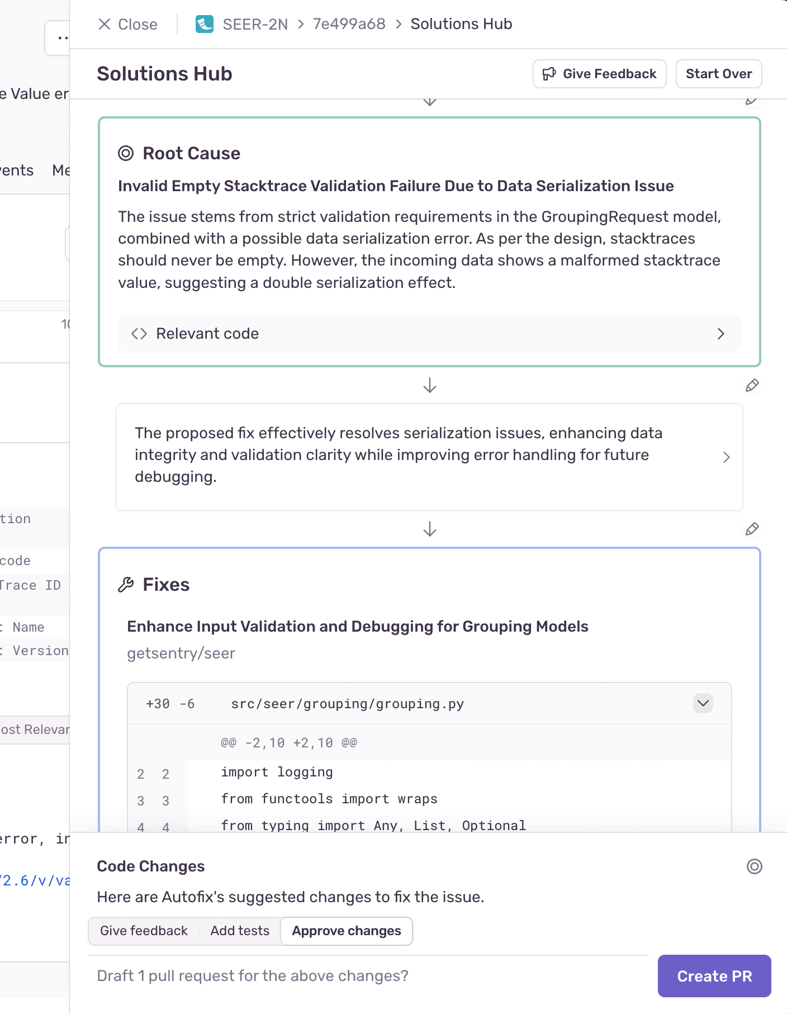Click the target icon beside Code Changes
This screenshot has height=1014, width=787.
coord(754,866)
